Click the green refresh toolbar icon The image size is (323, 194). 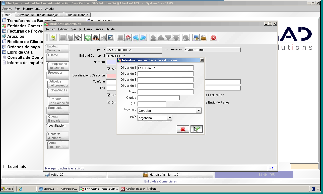pos(88,38)
